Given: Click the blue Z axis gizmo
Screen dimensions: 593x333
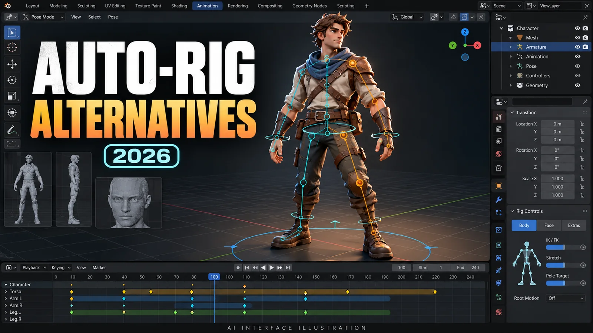Looking at the screenshot, I should [465, 32].
